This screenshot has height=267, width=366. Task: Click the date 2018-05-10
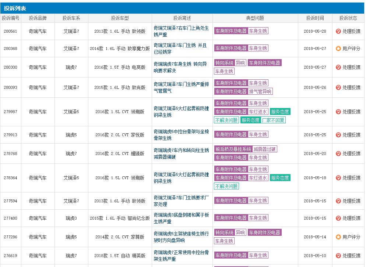[315, 256]
